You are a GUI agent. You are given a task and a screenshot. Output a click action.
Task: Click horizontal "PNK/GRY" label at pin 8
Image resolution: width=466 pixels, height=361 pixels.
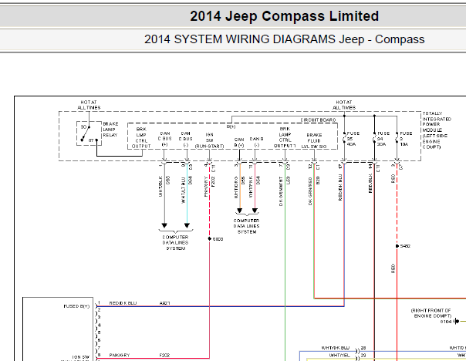tap(120, 355)
